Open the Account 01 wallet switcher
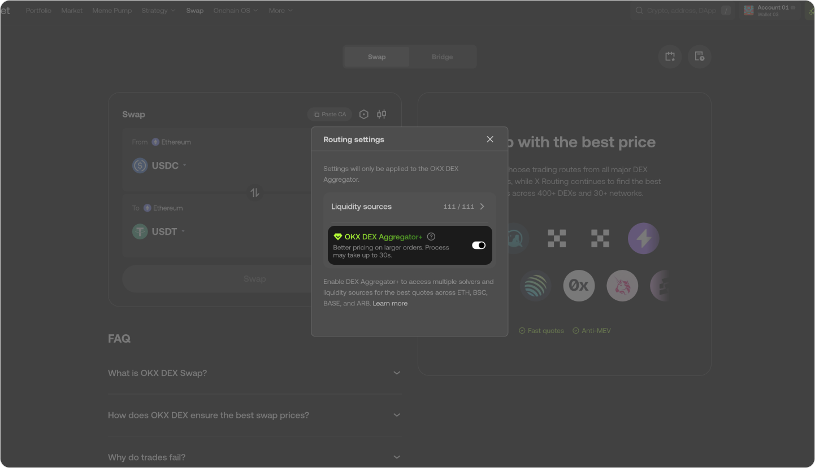The image size is (815, 468). click(770, 11)
